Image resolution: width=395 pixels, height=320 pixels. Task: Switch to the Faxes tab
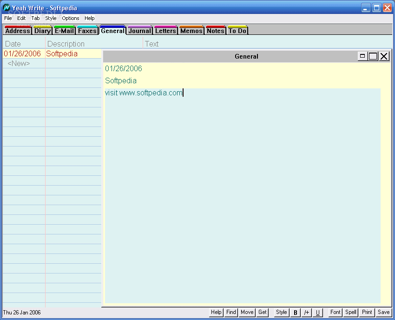coord(87,30)
